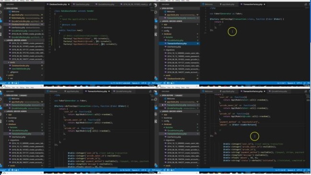Viewport: 311px width, 175px height.
Task: Click PHP icon on the DatabaseSeeder.php editor tab
Action: point(48,4)
